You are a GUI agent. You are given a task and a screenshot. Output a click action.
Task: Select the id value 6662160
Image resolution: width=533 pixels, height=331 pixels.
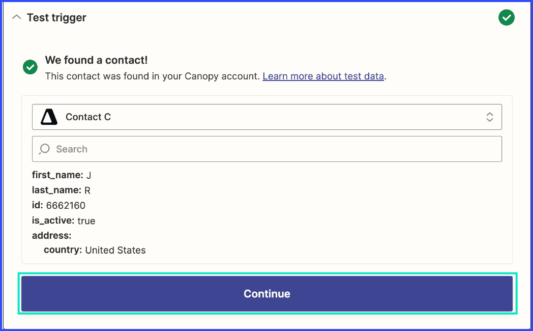[66, 205]
